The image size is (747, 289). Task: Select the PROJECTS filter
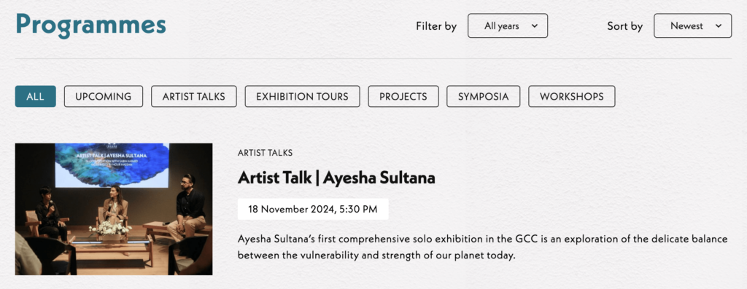coord(403,97)
